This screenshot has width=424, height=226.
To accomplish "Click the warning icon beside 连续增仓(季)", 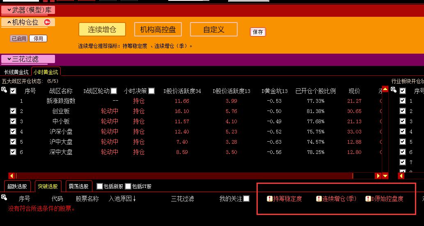I will pos(319,199).
